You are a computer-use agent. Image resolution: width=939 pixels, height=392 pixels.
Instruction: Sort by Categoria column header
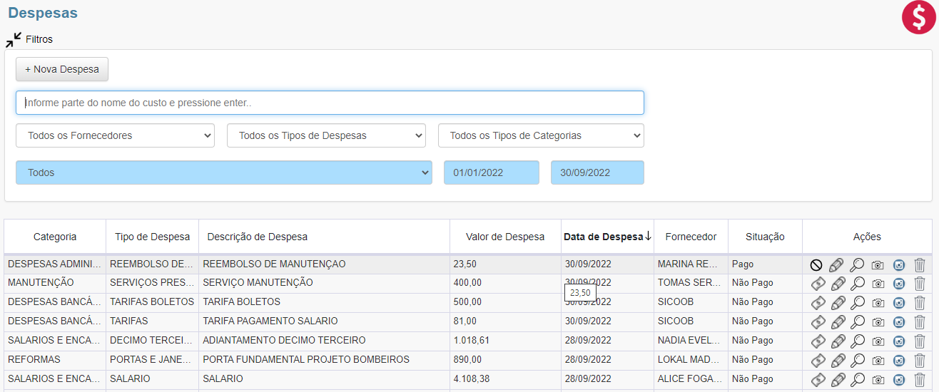(x=55, y=237)
